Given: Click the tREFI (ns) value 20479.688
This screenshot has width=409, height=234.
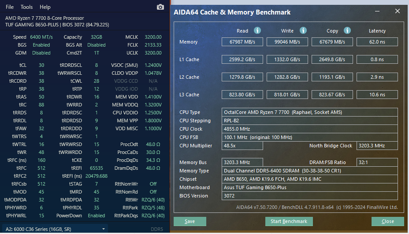Looking at the screenshot, I should pyautogui.click(x=96, y=176).
